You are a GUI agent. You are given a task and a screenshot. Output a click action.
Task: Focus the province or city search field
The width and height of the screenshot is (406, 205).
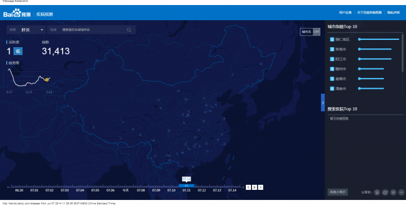coord(91,30)
